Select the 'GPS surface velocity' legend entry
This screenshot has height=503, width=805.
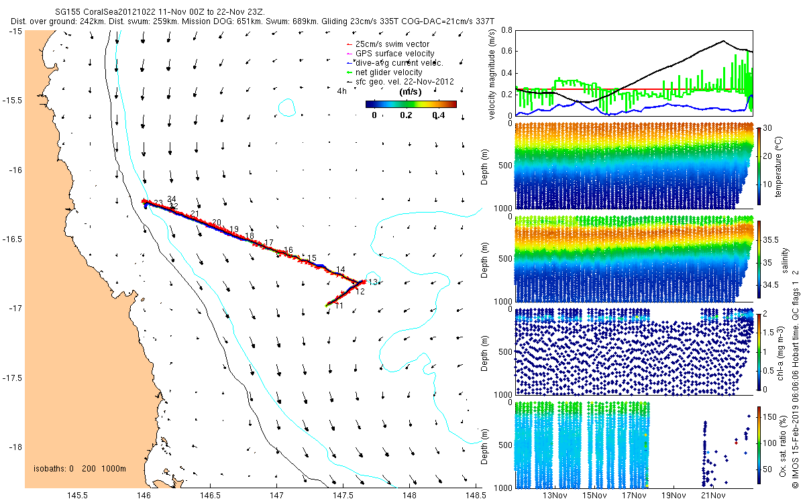(x=389, y=53)
